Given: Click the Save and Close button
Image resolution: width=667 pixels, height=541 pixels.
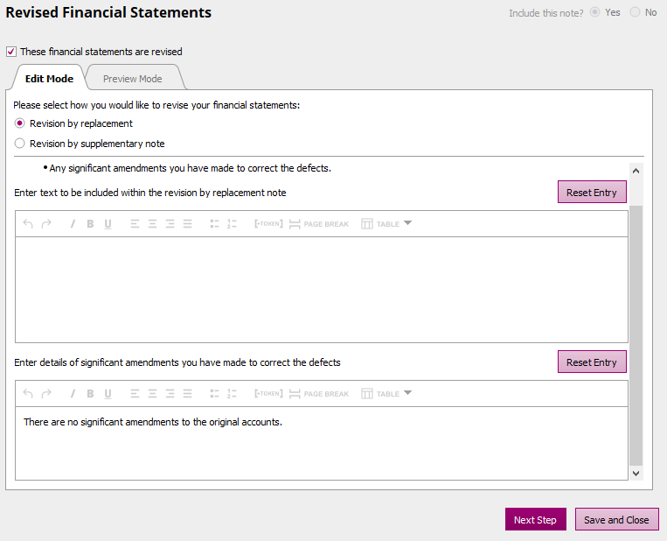Looking at the screenshot, I should click(616, 520).
